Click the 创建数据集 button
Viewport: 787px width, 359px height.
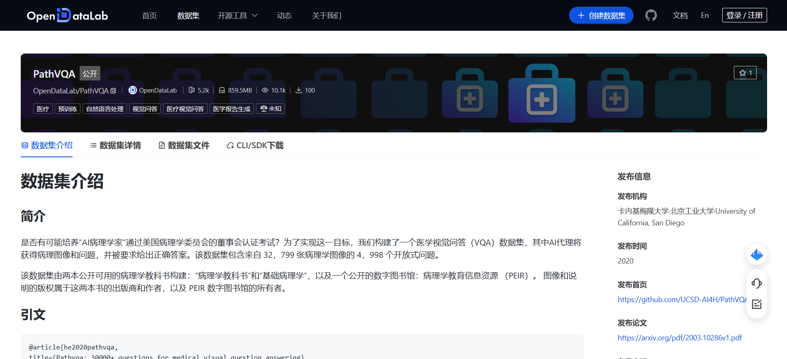(601, 15)
